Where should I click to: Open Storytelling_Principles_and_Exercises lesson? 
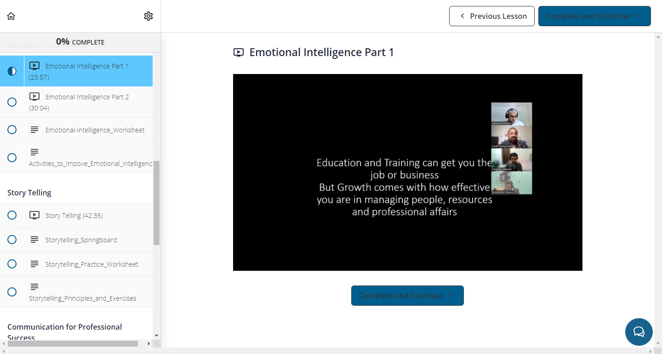76,292
